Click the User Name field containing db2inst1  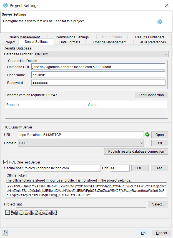98,75
